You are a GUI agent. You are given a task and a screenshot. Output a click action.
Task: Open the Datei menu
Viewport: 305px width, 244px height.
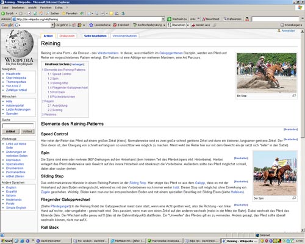click(5, 7)
